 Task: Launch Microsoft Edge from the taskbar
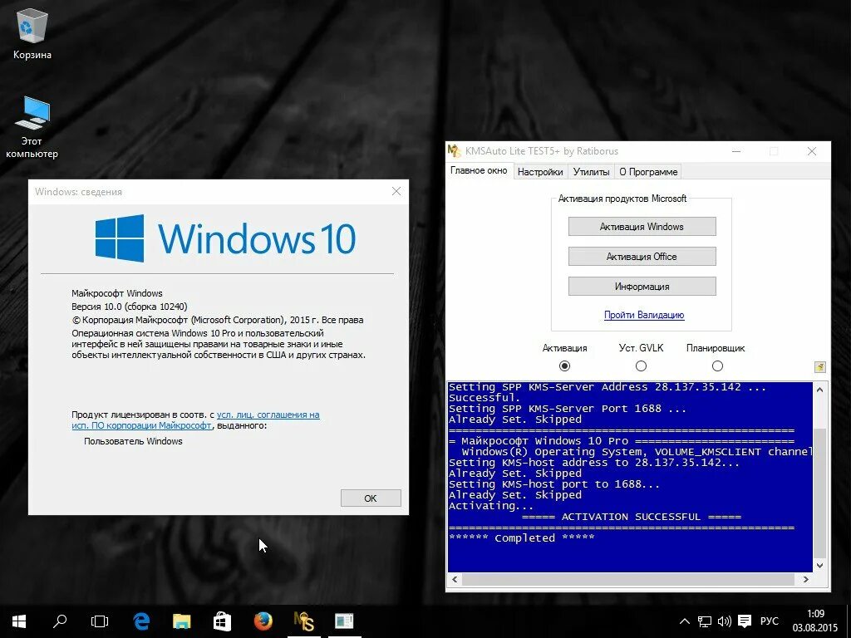point(141,621)
